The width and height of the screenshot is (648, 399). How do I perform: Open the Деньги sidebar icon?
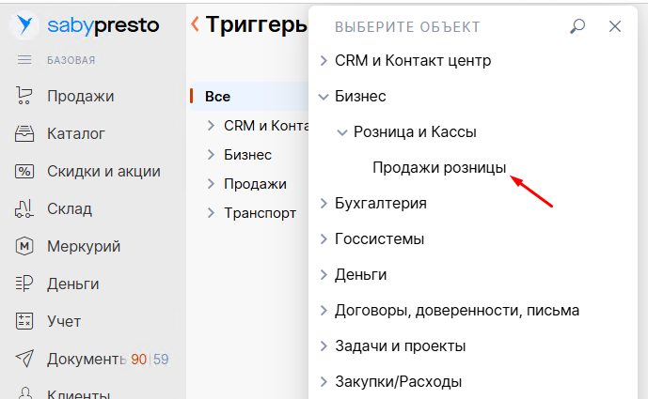click(x=24, y=284)
